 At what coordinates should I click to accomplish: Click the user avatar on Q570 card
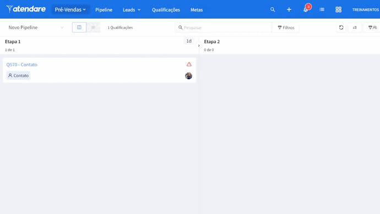[x=188, y=76]
